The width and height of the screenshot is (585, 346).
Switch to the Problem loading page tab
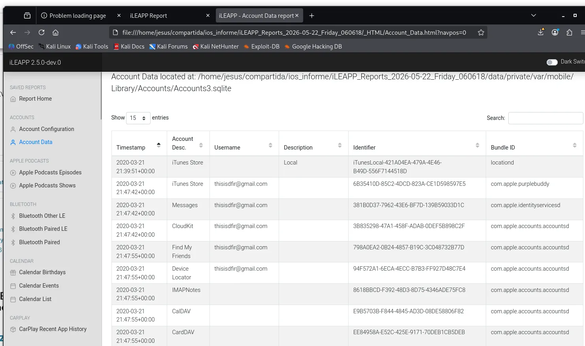click(x=77, y=16)
